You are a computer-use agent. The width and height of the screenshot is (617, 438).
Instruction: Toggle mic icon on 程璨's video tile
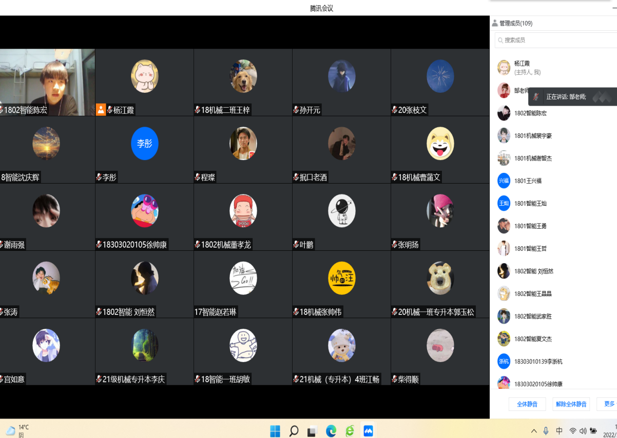point(198,177)
